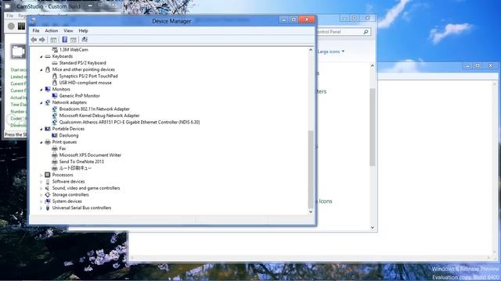
Task: Select Send To OneNote 2013 printer
Action: pos(81,162)
